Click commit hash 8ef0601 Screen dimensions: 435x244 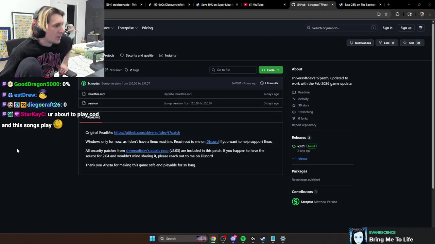click(236, 83)
